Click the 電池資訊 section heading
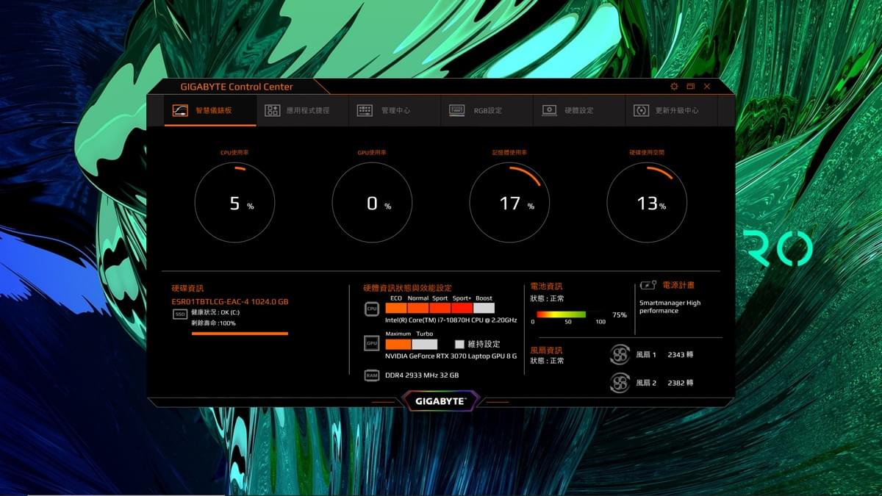 [x=546, y=287]
